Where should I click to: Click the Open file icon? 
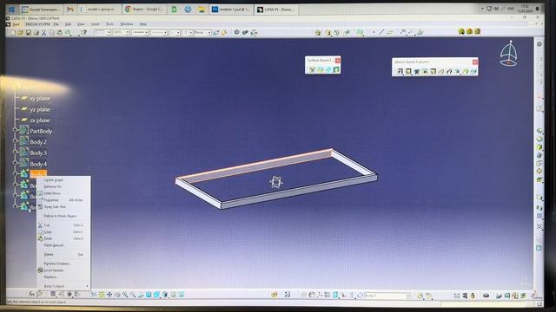pos(21,33)
